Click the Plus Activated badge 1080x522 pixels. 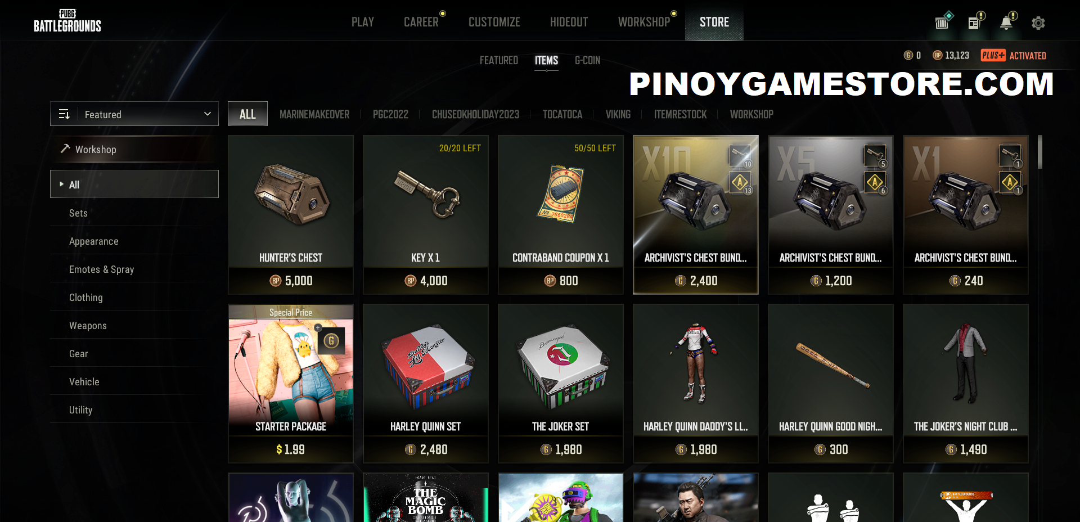click(1013, 55)
